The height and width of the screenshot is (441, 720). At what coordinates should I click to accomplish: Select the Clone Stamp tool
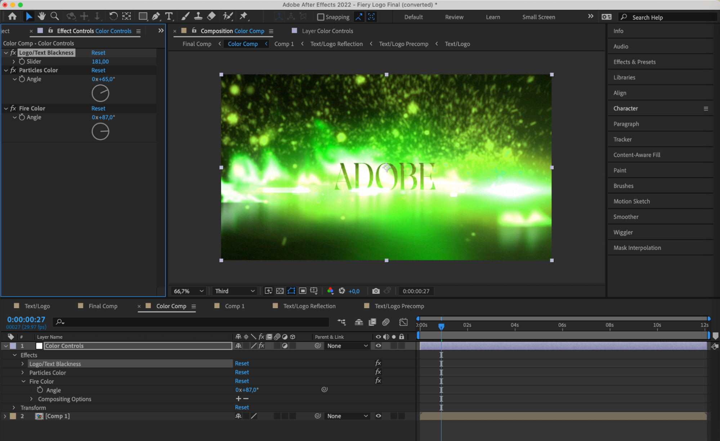[x=198, y=17]
